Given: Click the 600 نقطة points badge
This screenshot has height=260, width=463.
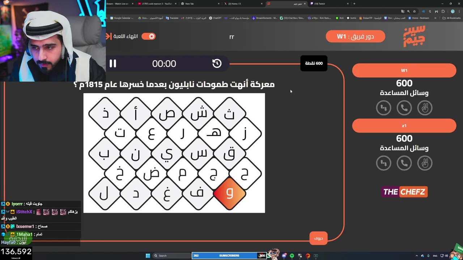Looking at the screenshot, I should [x=314, y=63].
